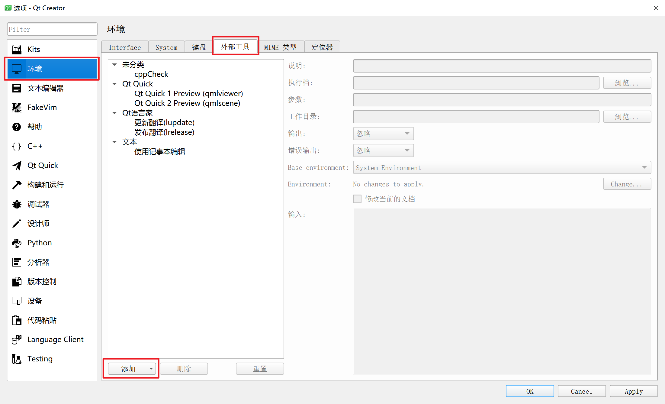Open the 调试器 bug icon

click(17, 204)
